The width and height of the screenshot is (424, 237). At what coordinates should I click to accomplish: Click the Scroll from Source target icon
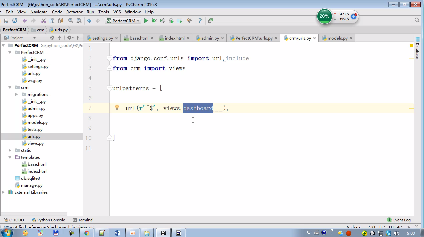pyautogui.click(x=52, y=38)
